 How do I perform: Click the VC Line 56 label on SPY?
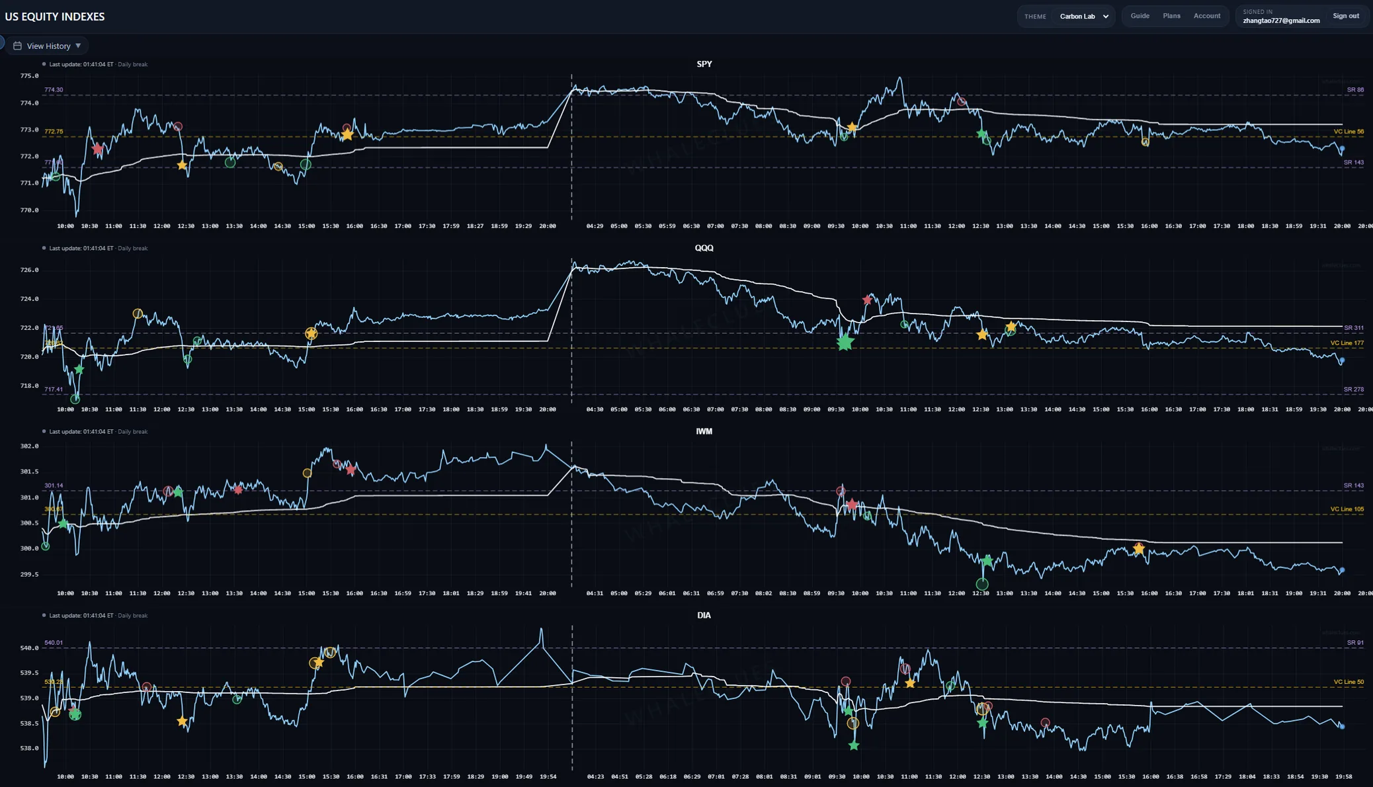[x=1349, y=132]
